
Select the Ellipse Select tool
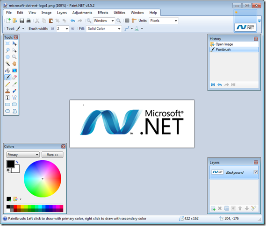coord(7,57)
